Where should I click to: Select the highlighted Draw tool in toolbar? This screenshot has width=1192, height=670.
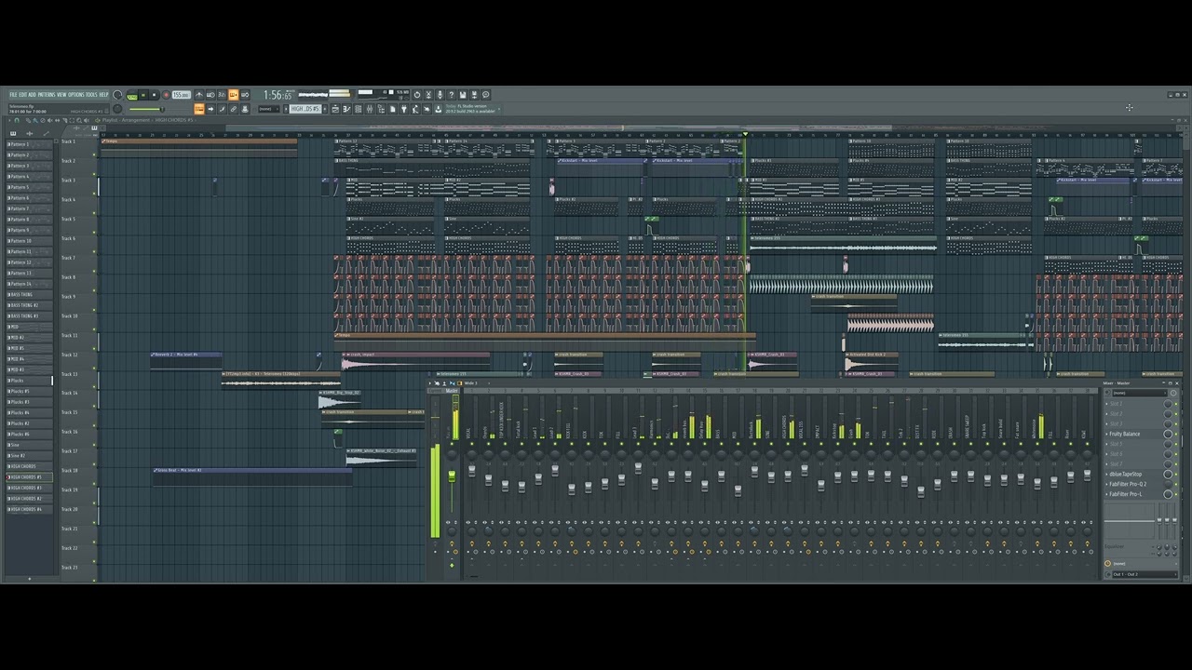click(198, 109)
